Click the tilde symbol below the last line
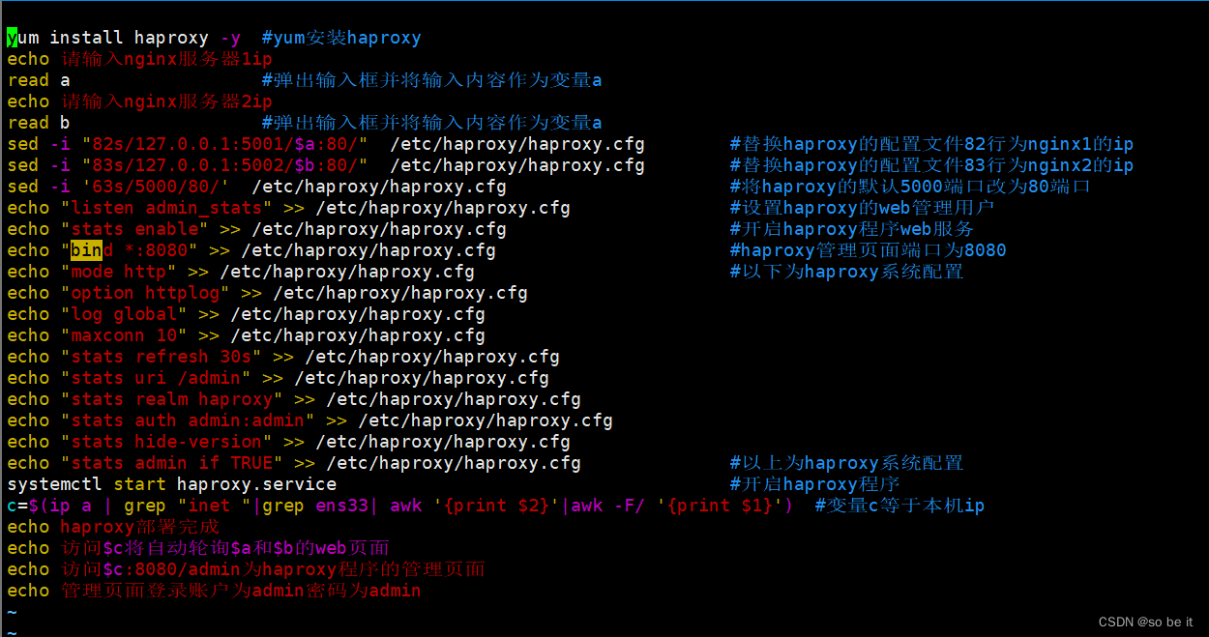The image size is (1209, 637). click(11, 611)
